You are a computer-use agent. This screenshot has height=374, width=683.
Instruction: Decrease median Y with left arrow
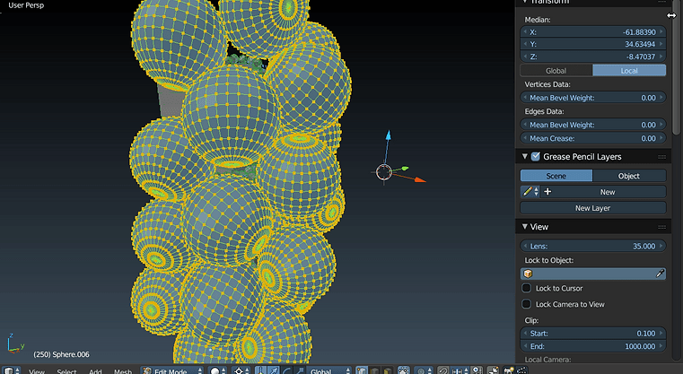click(525, 44)
